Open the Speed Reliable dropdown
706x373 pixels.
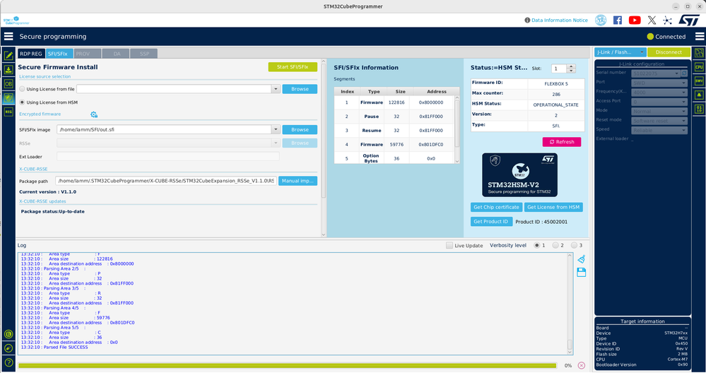(659, 130)
